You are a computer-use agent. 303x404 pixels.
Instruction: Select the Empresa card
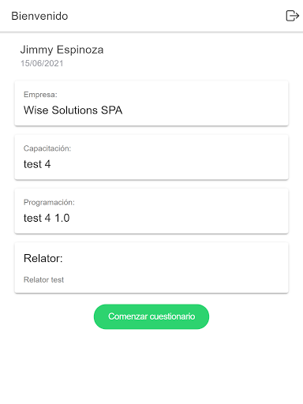(151, 103)
